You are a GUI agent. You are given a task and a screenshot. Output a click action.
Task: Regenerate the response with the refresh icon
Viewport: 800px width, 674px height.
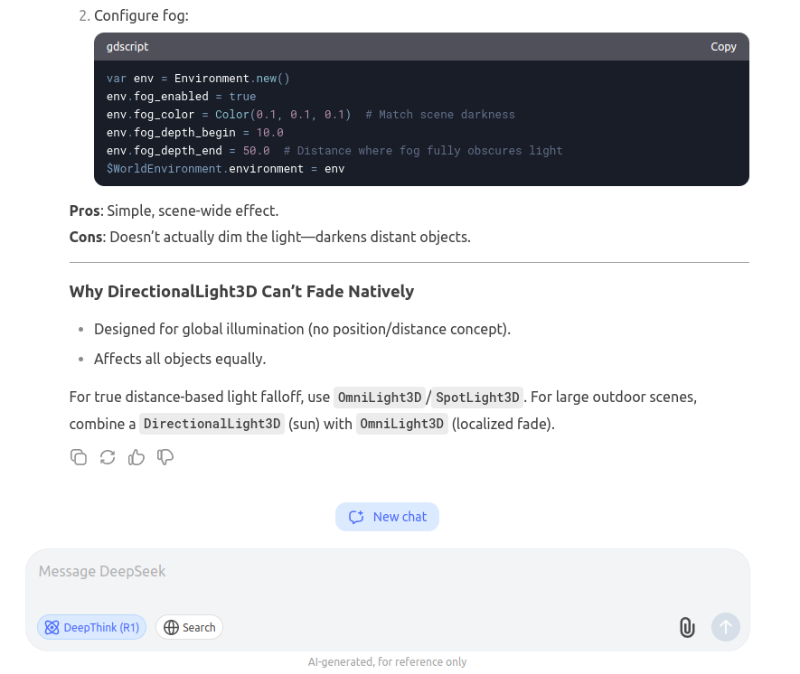(x=108, y=457)
